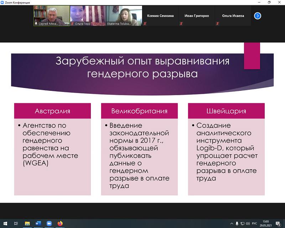This screenshot has height=228, width=285.
Task: Select participant tile Ольга Исаева
Action: [233, 16]
